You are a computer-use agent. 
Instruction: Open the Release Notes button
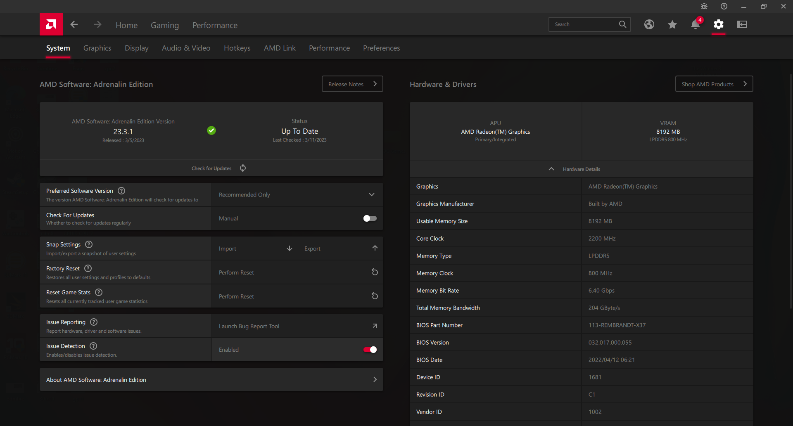[352, 84]
